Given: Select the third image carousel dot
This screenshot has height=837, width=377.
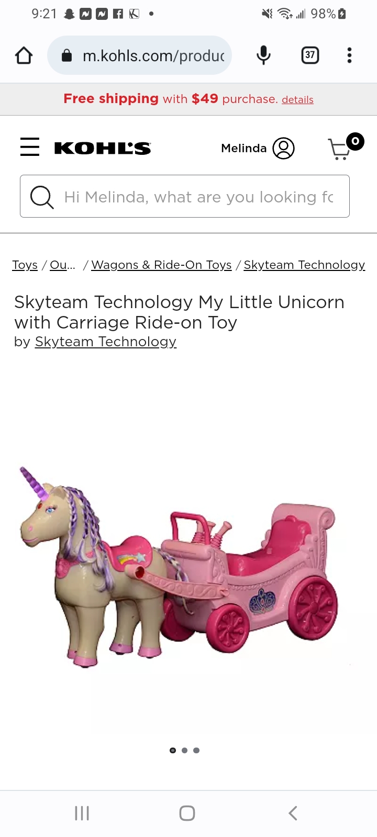Looking at the screenshot, I should click(196, 751).
